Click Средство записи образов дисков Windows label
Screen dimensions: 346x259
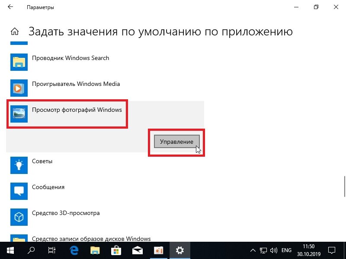point(91,239)
